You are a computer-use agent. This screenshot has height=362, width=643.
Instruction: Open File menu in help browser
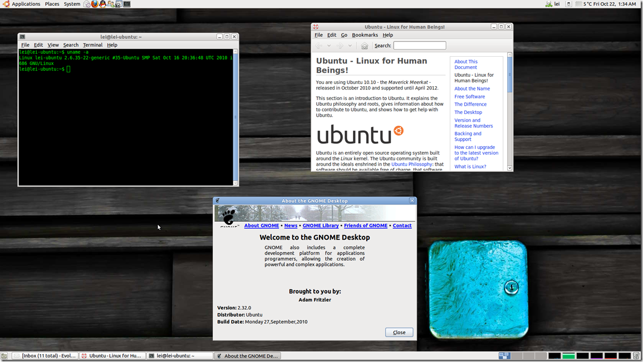(x=318, y=35)
